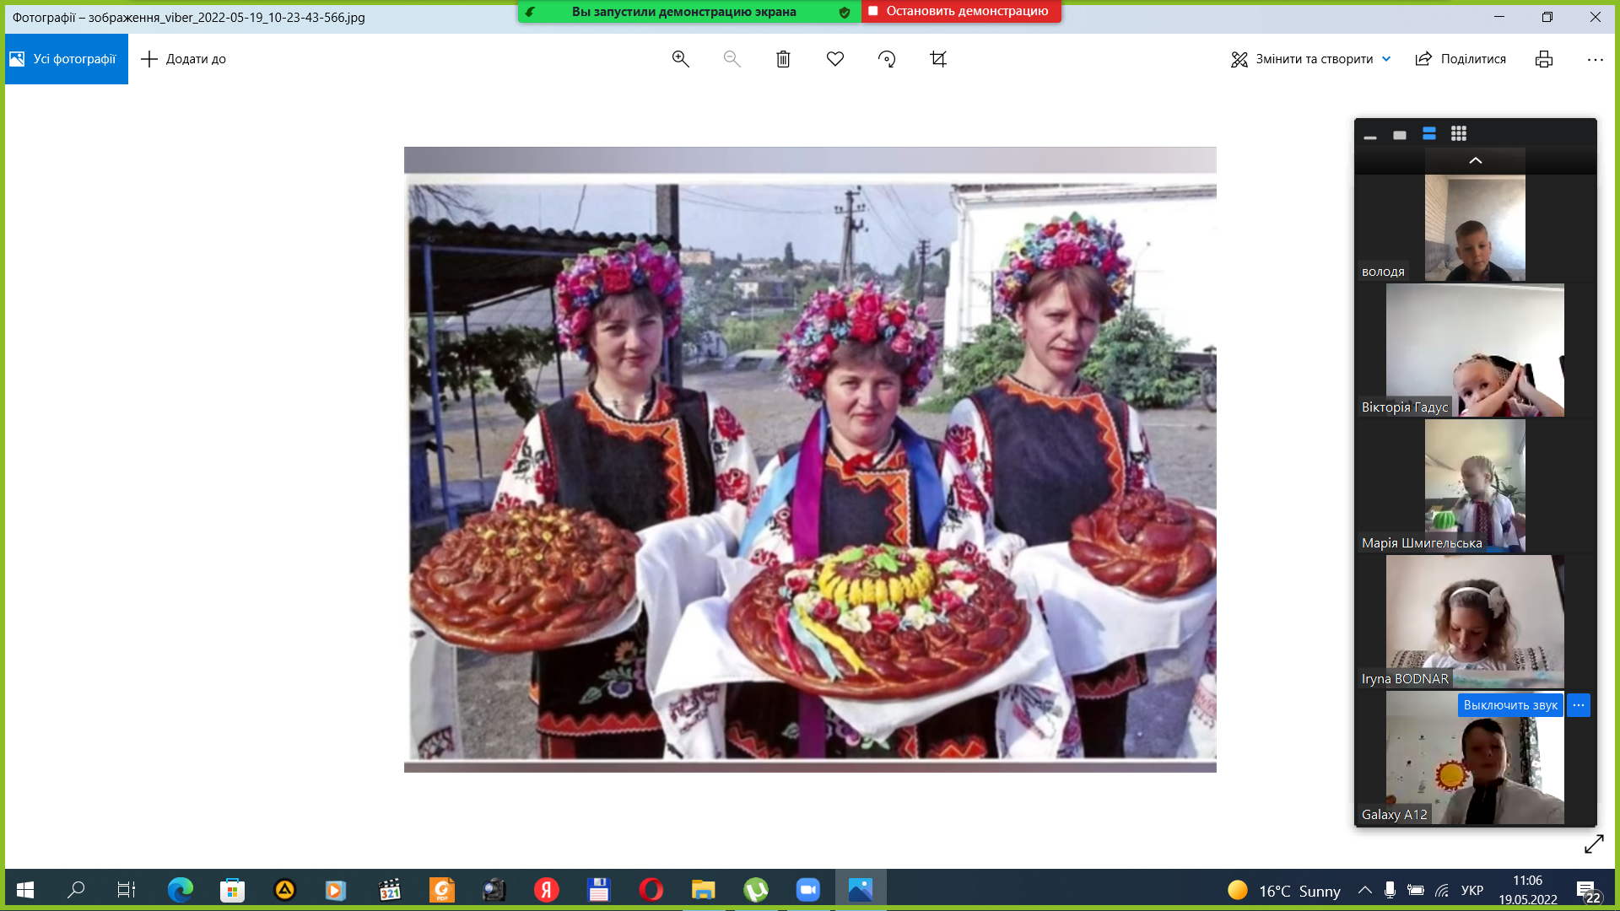Viewport: 1620px width, 911px height.
Task: Open more options next to Выключить звук
Action: tap(1579, 705)
